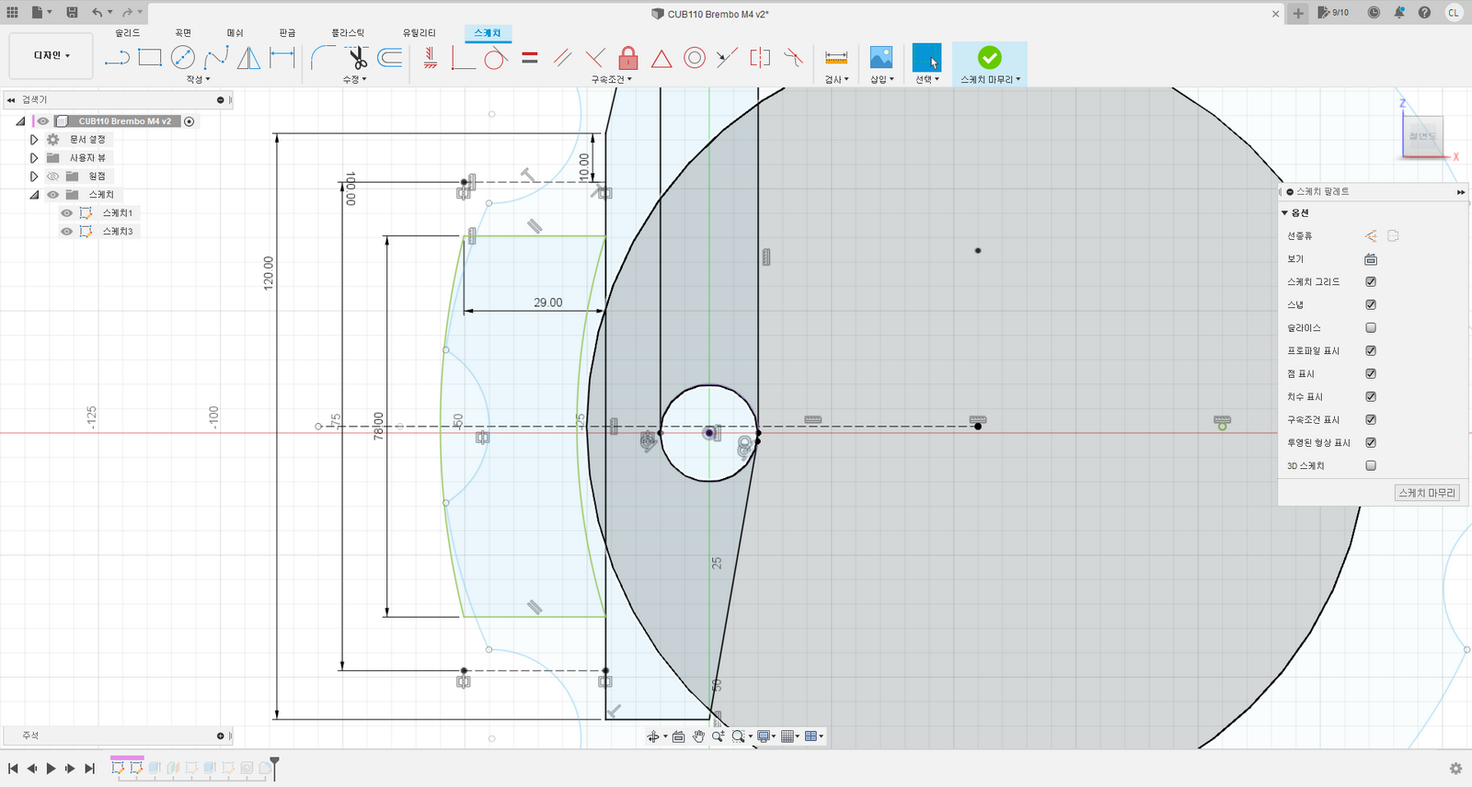1472x787 pixels.
Task: Select the Spline sketch tool
Action: (x=216, y=58)
